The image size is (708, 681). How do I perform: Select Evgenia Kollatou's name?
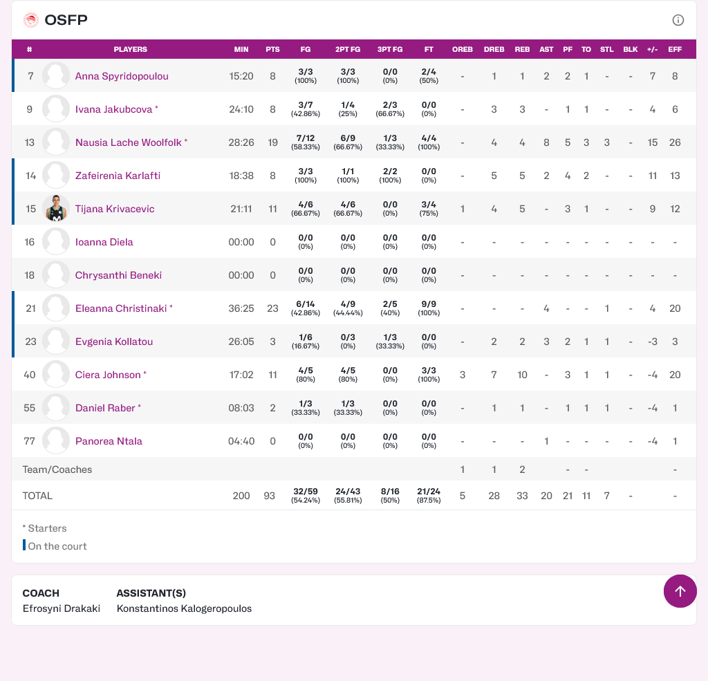coord(114,342)
